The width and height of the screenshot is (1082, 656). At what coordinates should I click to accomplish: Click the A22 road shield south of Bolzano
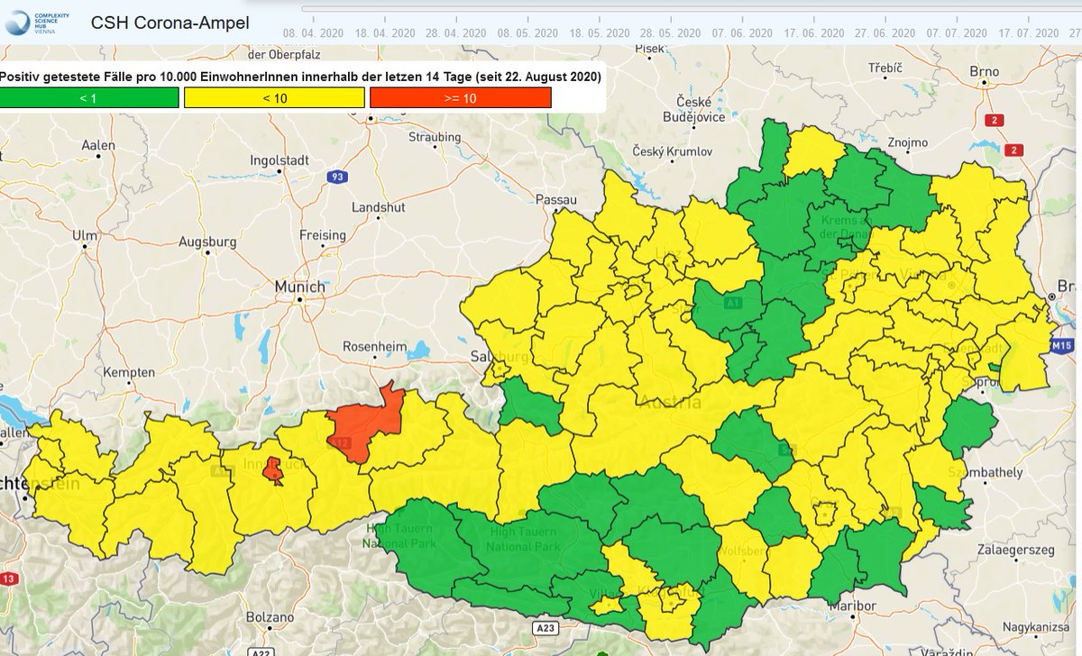coord(261,651)
